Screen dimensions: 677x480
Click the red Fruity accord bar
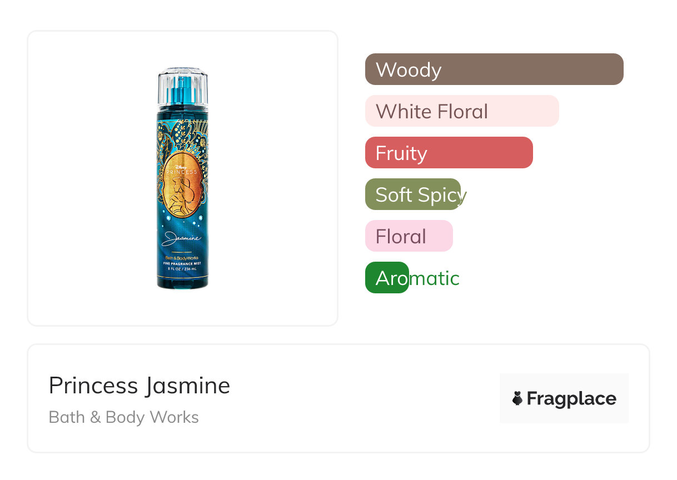[449, 153]
